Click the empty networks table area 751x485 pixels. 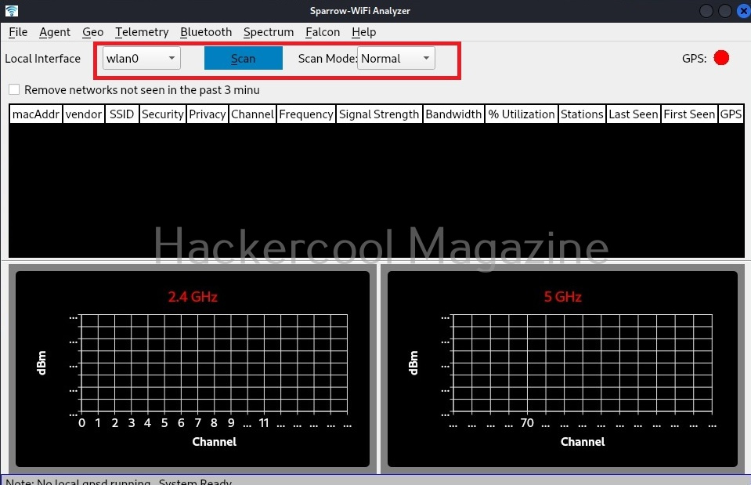[x=377, y=190]
